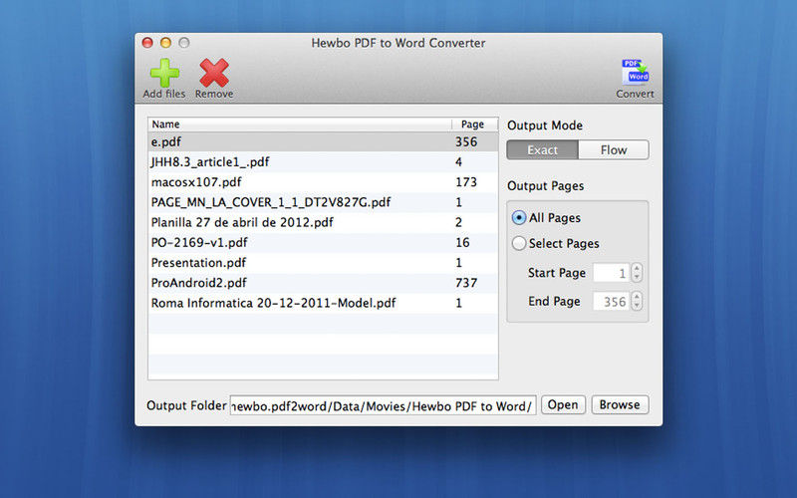Select PO-2169-v1.pdf in the list
The image size is (797, 498).
click(323, 242)
